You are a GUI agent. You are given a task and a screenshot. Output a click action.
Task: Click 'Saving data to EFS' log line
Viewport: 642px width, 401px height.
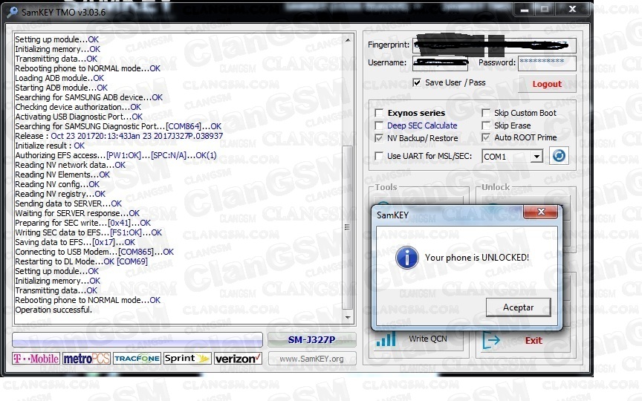pyautogui.click(x=75, y=242)
